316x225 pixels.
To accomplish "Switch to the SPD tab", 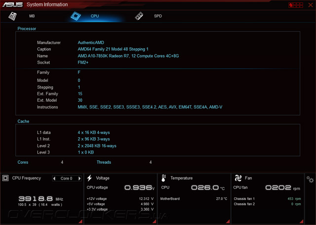I will (x=158, y=16).
